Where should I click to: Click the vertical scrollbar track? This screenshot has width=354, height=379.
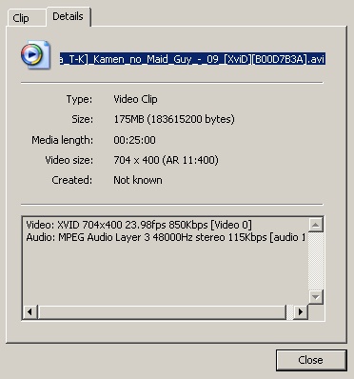(x=315, y=261)
